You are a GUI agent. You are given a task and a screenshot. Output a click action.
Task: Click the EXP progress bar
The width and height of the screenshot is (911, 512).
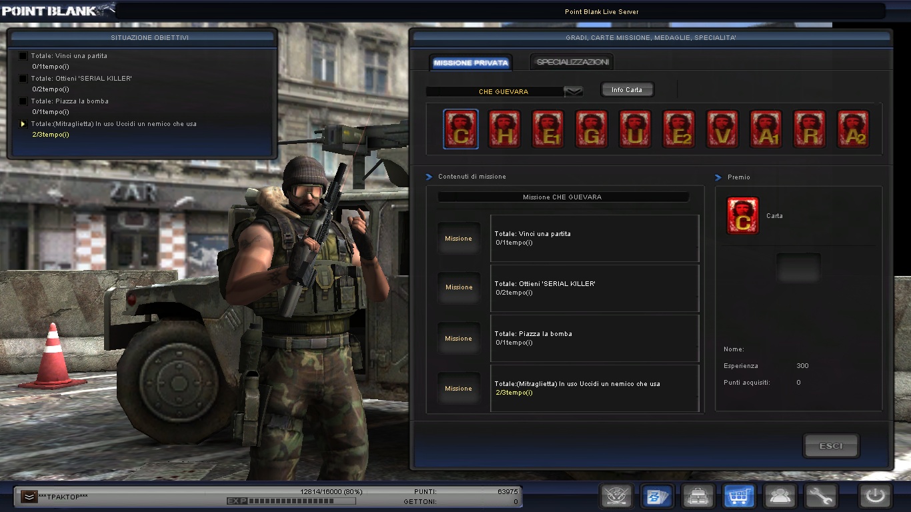tap(301, 501)
